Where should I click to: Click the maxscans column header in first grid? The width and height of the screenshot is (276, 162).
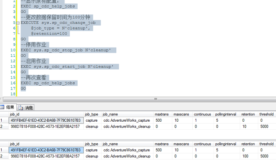pyautogui.click(x=182, y=114)
